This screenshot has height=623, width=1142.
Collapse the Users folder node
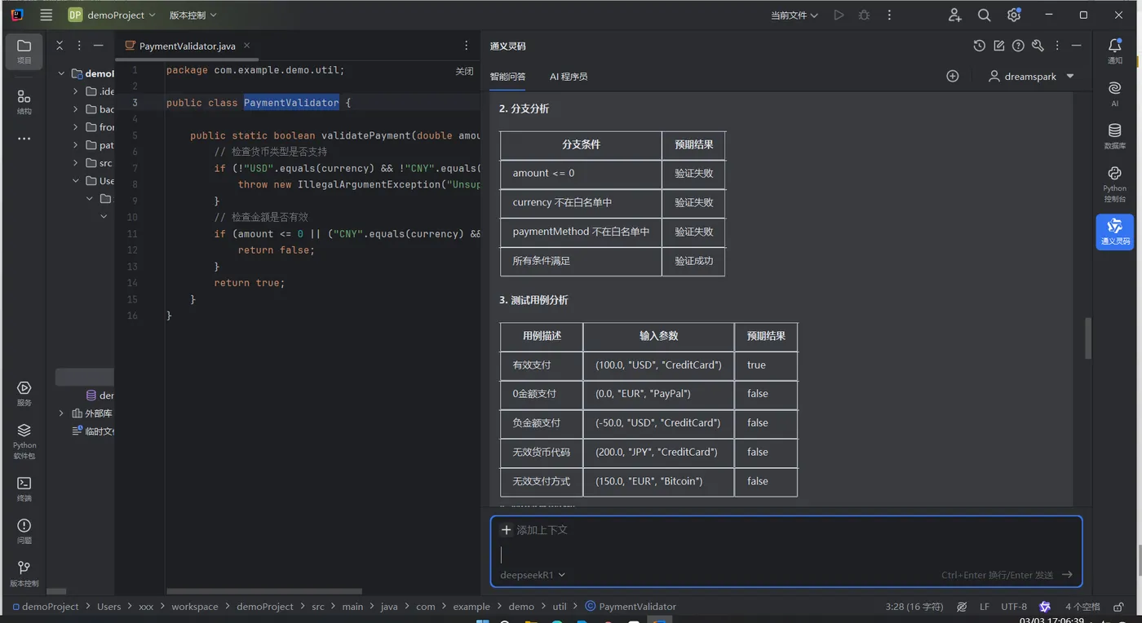coord(76,181)
